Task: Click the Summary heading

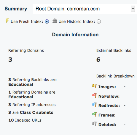Action: [16, 9]
